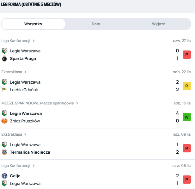The image size is (195, 189).
Task: Click the Lechia Gdańsk club crest
Action: pyautogui.click(x=4, y=90)
